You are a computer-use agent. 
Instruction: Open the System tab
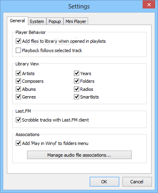pyautogui.click(x=37, y=21)
